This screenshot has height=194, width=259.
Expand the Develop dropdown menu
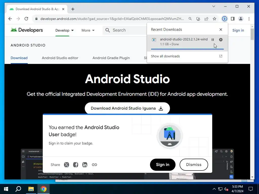click(64, 30)
